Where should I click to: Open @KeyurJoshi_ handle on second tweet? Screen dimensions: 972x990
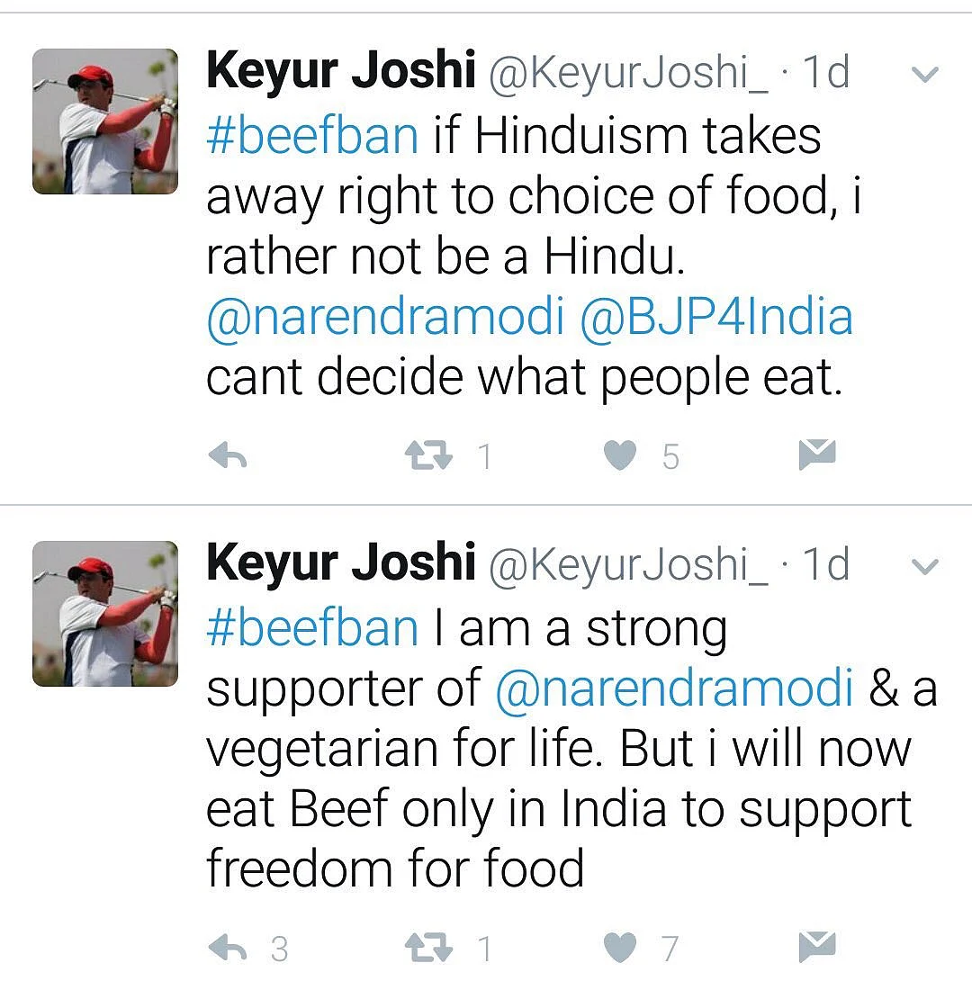click(628, 565)
